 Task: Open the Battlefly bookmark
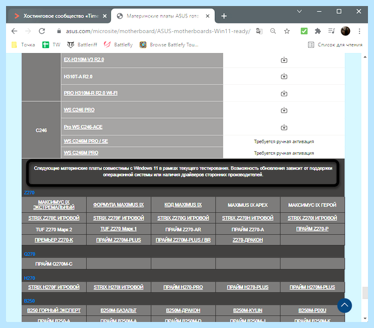click(x=118, y=45)
